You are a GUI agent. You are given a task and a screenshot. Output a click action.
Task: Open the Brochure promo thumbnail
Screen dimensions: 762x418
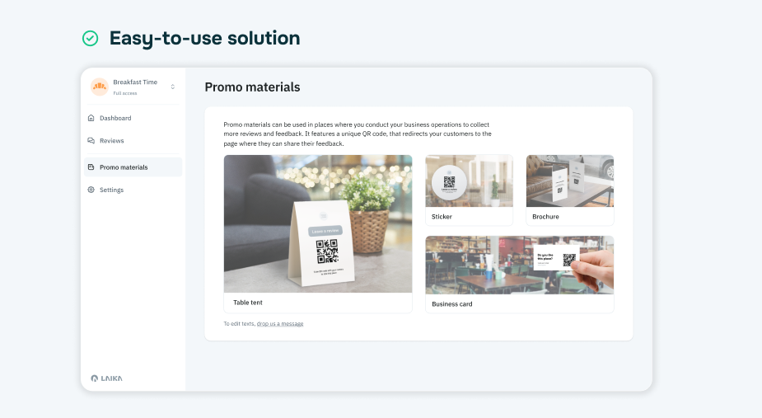(570, 181)
